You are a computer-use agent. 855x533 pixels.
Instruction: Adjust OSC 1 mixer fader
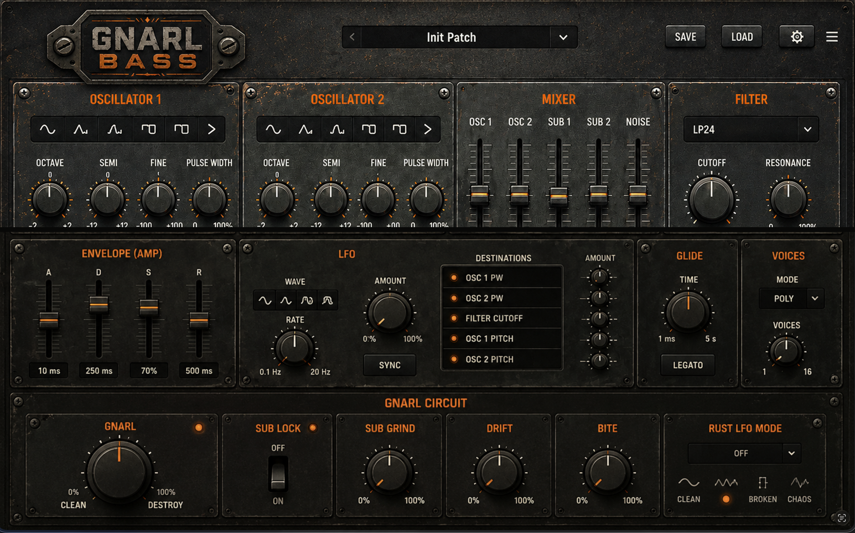pos(480,195)
